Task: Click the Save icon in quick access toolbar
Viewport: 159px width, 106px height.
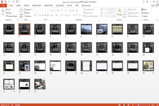Action: pyautogui.click(x=6, y=2)
